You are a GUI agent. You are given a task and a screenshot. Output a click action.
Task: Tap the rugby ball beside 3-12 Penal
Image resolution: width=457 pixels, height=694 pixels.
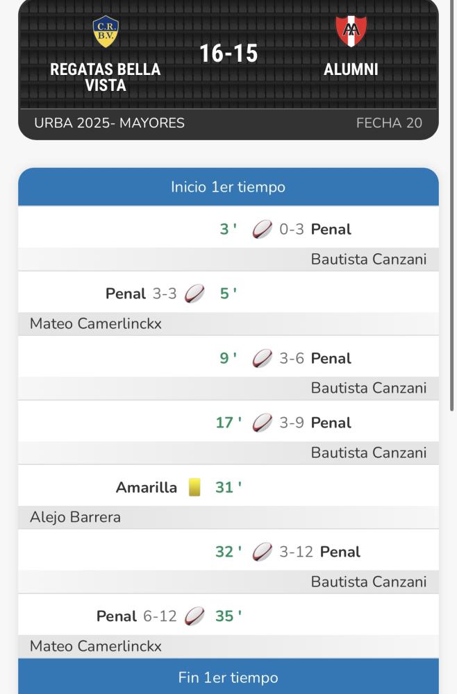262,552
